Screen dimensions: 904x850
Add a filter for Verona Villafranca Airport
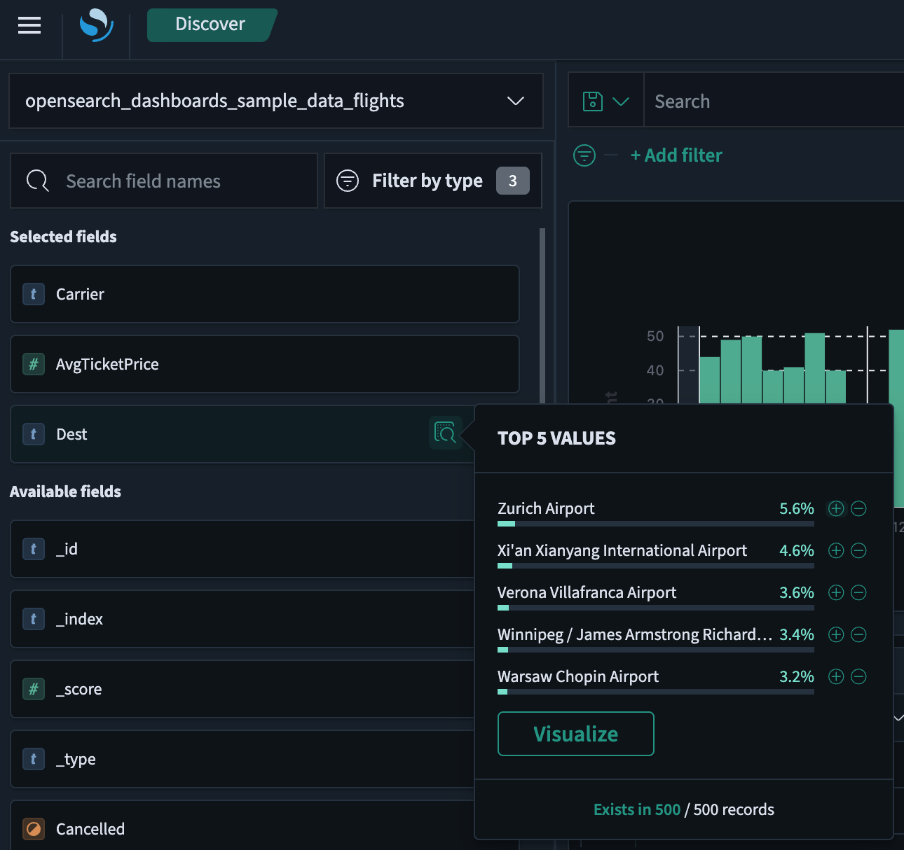(x=835, y=592)
